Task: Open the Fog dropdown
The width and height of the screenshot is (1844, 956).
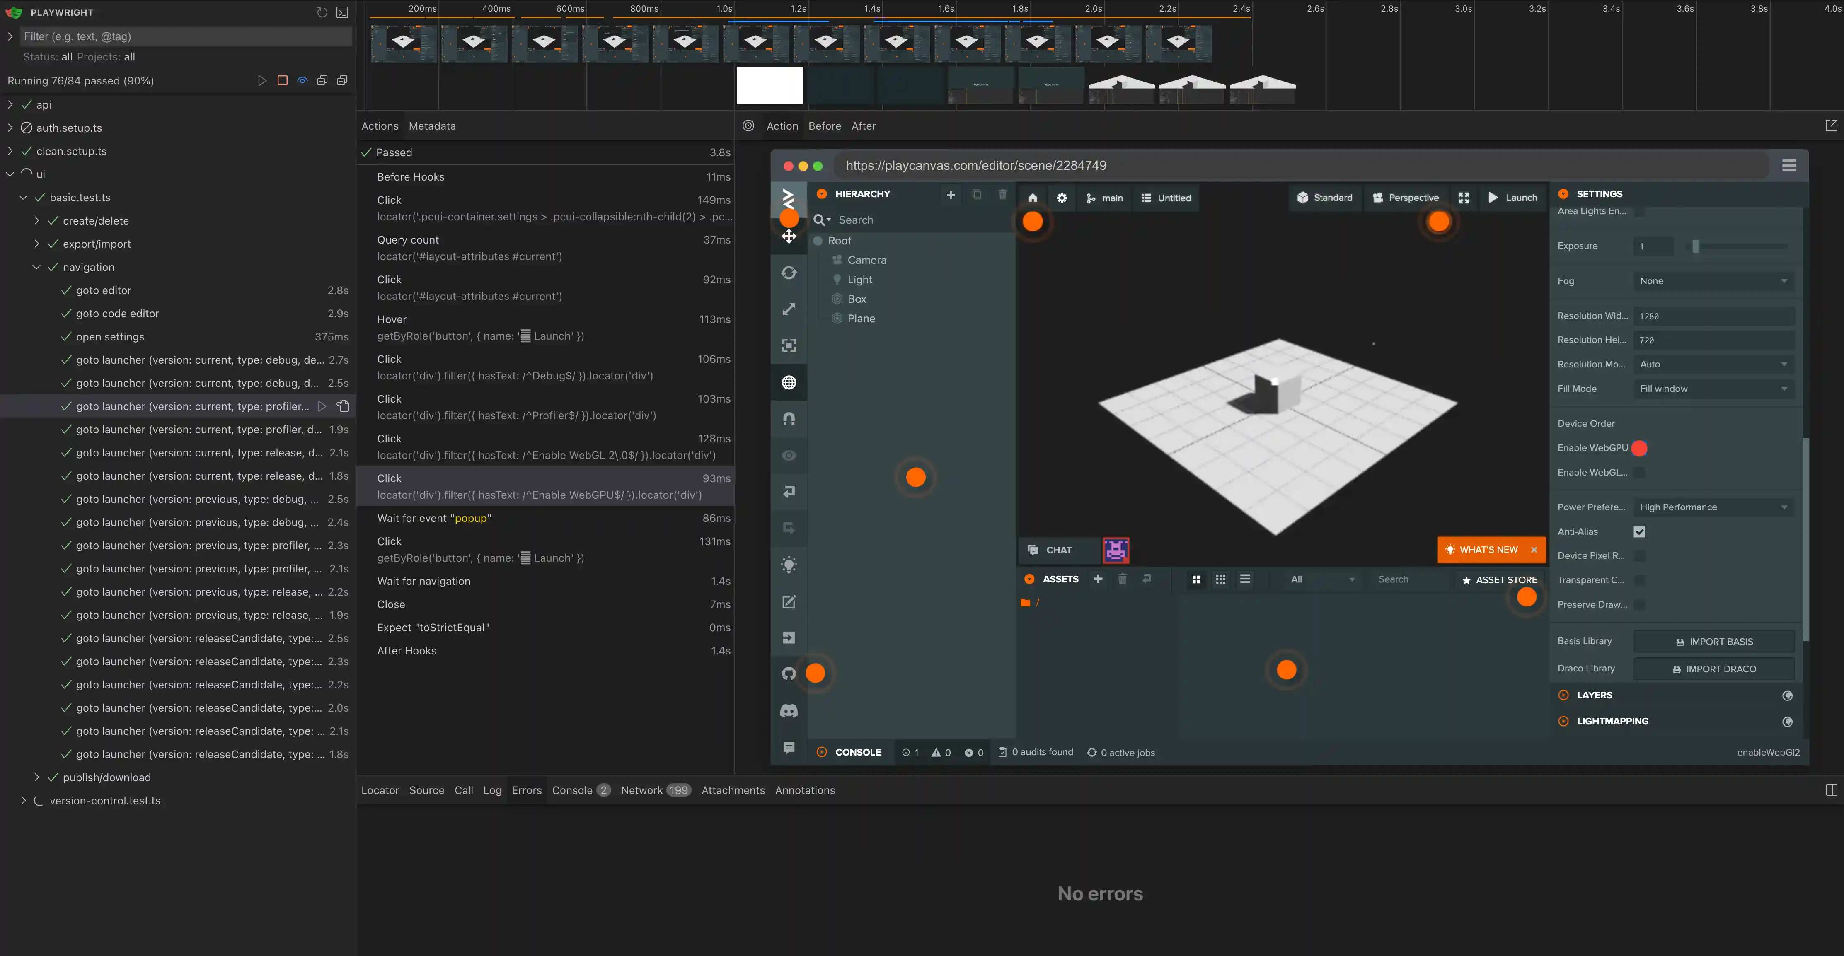Action: click(x=1713, y=281)
